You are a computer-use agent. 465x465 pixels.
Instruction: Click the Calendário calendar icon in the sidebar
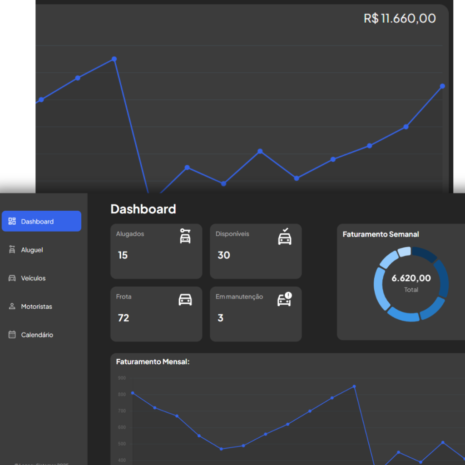pos(12,335)
